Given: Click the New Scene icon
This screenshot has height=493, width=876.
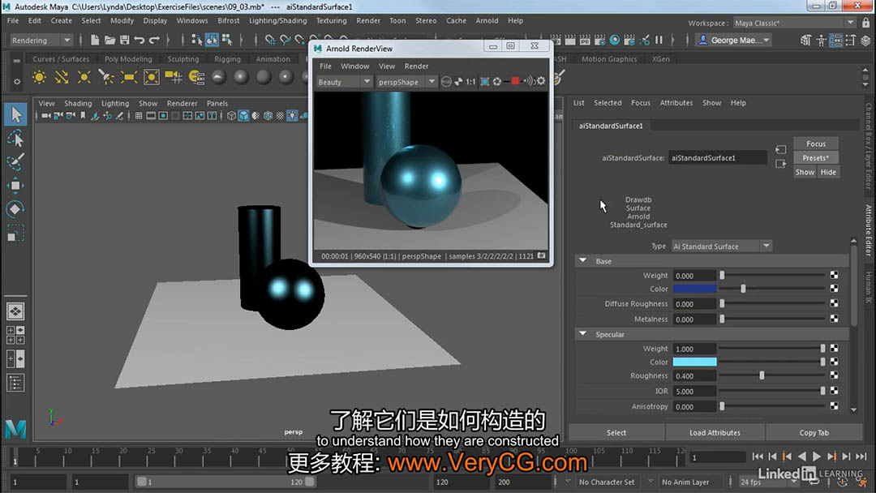Looking at the screenshot, I should [94, 41].
